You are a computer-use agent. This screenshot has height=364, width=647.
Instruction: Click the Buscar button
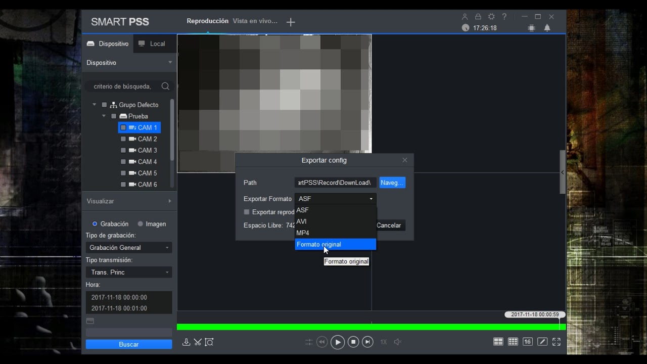pos(129,344)
